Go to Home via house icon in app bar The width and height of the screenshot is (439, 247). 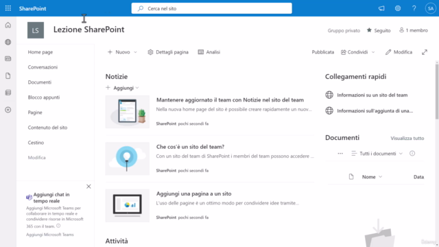tap(8, 25)
